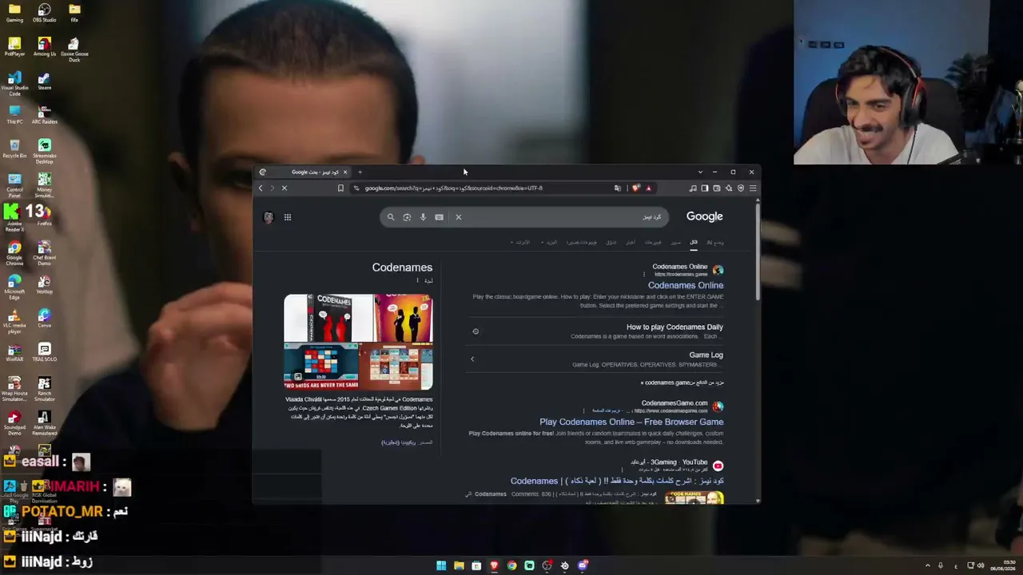
Task: Launch ARC Raiders desktop shortcut
Action: coord(44,114)
